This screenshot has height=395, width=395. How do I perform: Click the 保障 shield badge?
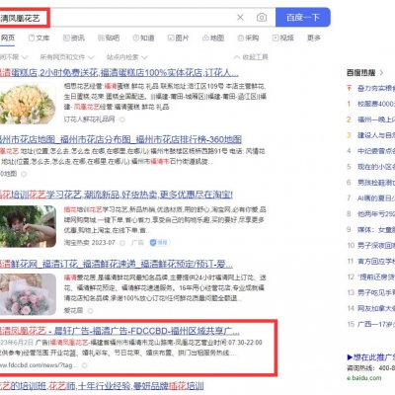point(160,243)
